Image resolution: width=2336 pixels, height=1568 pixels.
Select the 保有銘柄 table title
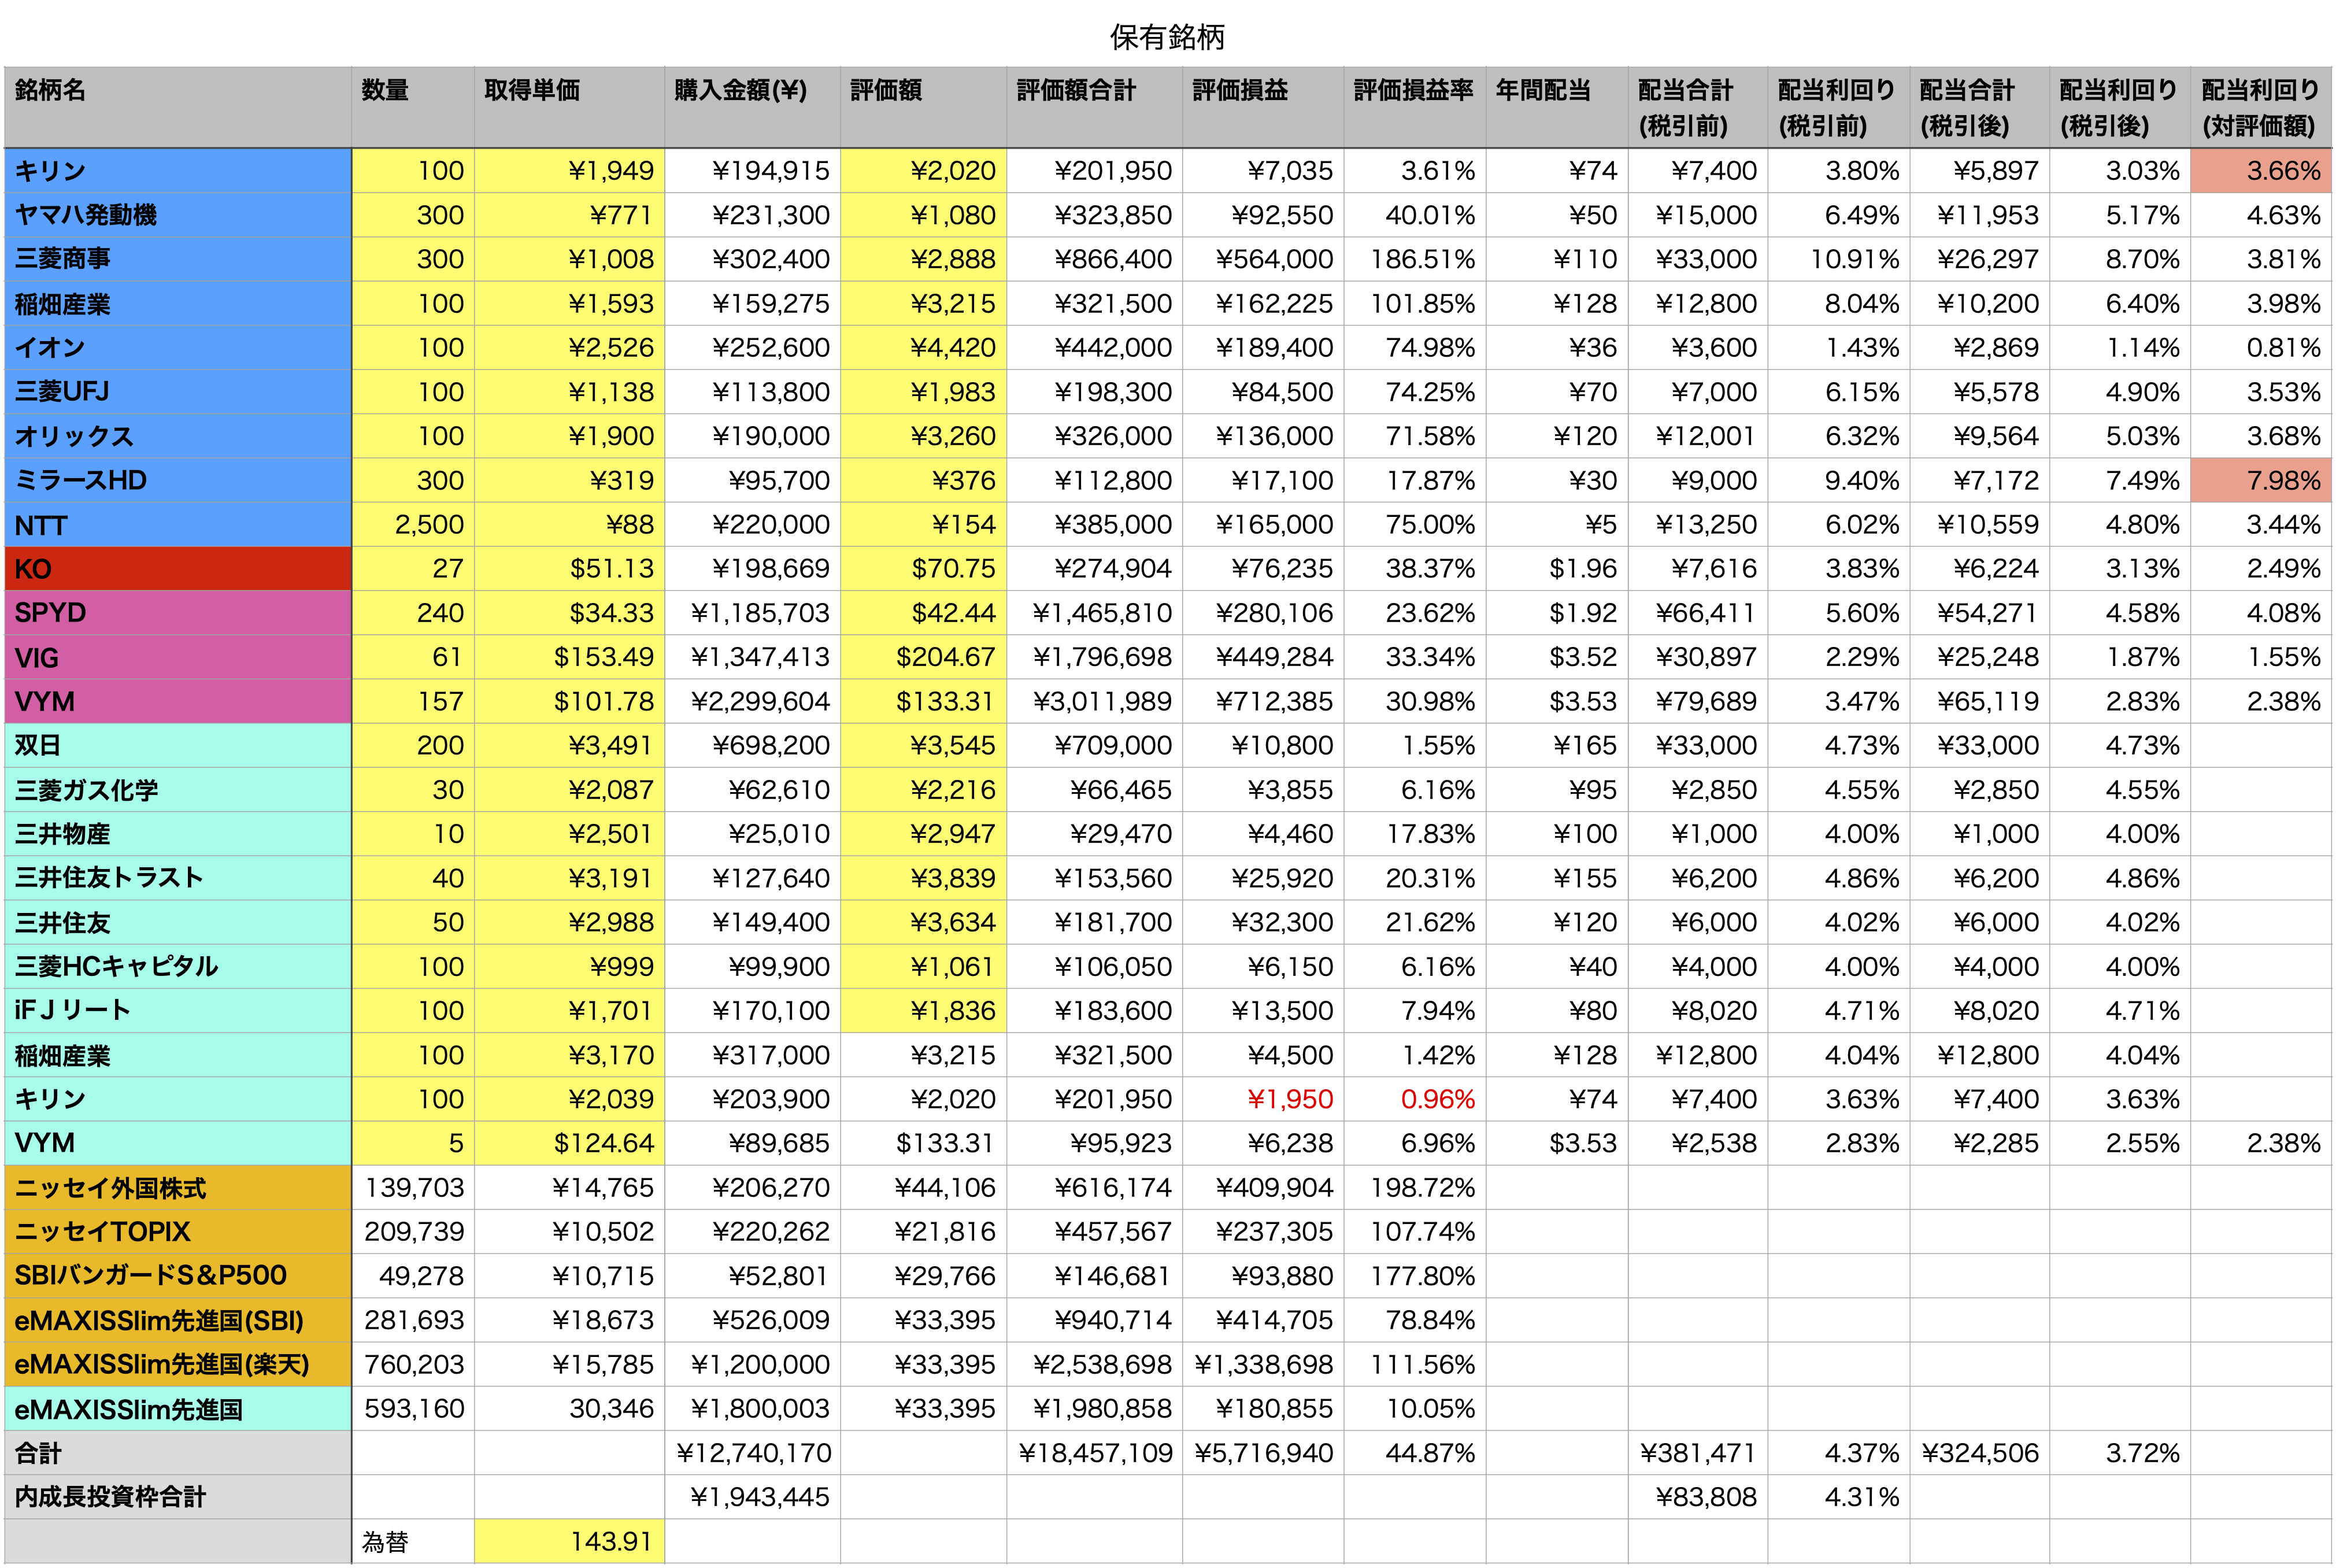point(1167,37)
